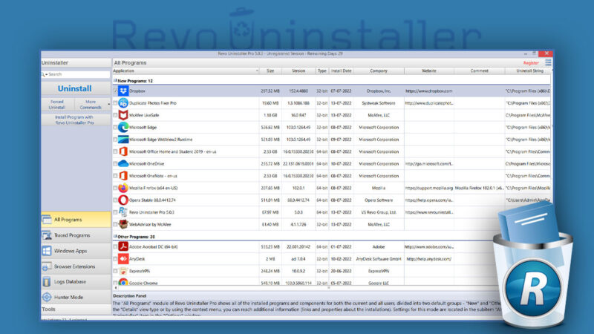Image resolution: width=594 pixels, height=334 pixels.
Task: Click the Microsoft OneDrive cloud icon
Action: coord(123,163)
